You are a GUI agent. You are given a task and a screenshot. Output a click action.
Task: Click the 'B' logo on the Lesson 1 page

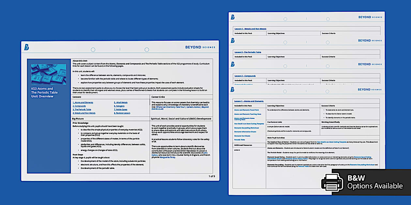pyautogui.click(x=232, y=89)
